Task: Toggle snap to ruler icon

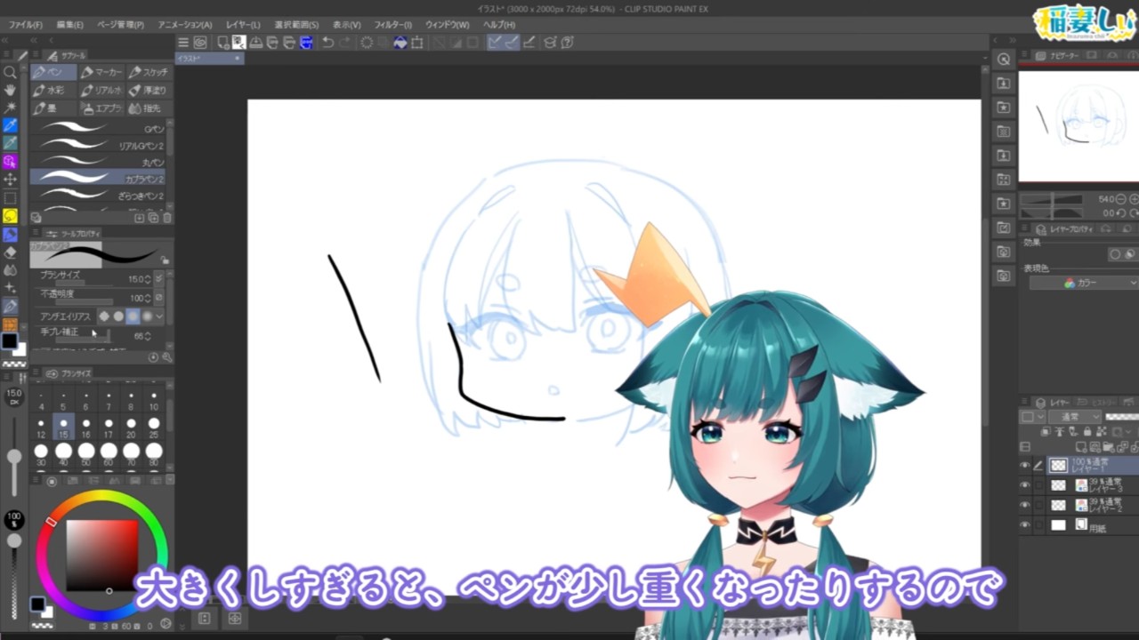Action: (x=494, y=43)
